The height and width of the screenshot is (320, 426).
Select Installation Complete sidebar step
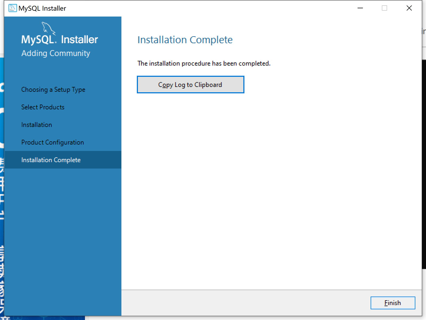click(63, 160)
